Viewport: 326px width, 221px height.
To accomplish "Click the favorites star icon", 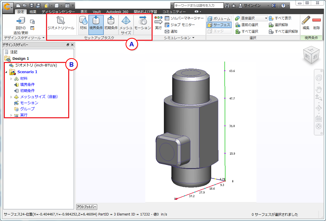I will (234, 6).
